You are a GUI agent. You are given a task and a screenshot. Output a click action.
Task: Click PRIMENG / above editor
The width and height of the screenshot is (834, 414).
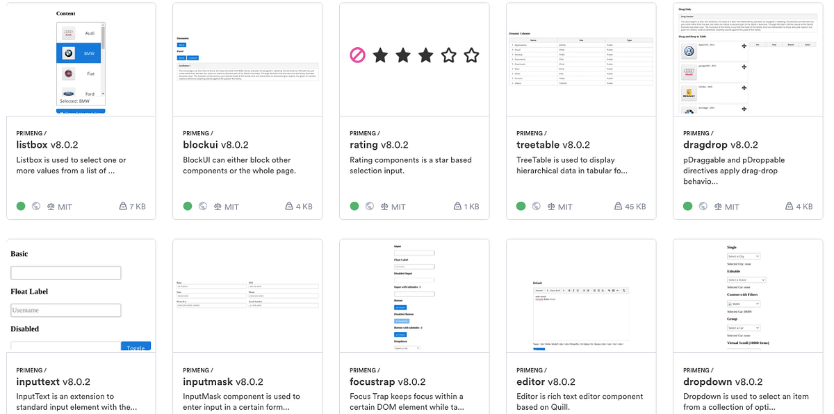(532, 370)
